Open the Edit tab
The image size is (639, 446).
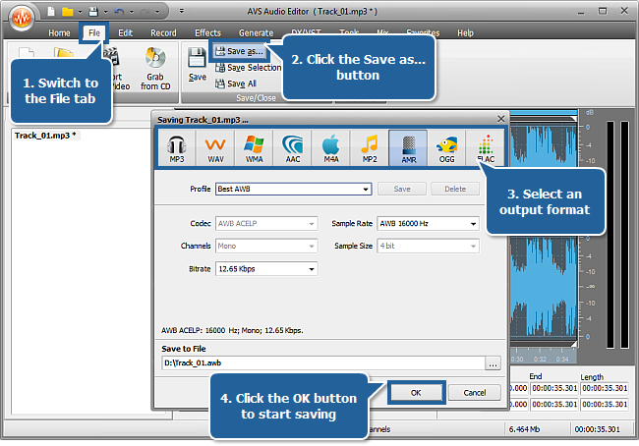(125, 33)
